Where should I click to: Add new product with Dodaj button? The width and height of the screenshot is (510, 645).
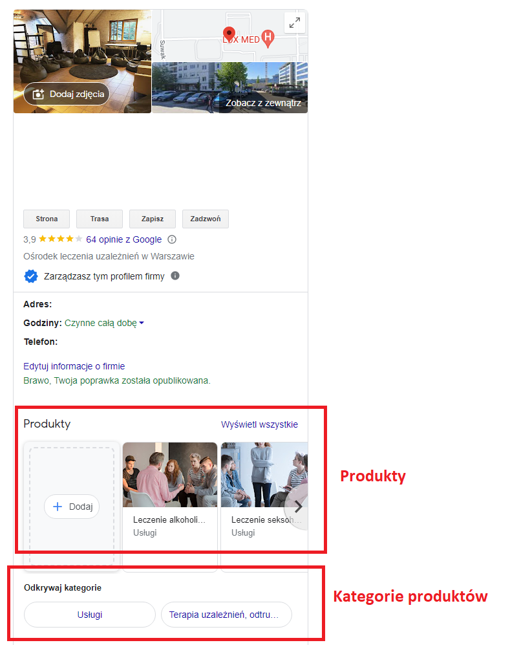[72, 507]
